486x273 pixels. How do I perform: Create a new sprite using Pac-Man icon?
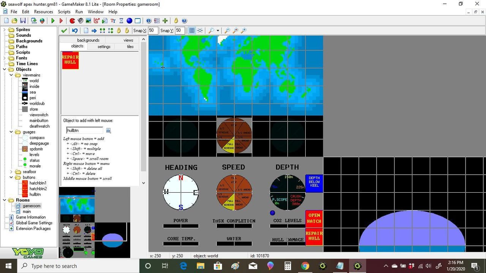tap(72, 21)
